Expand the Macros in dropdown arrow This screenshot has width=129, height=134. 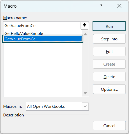pos(85,106)
